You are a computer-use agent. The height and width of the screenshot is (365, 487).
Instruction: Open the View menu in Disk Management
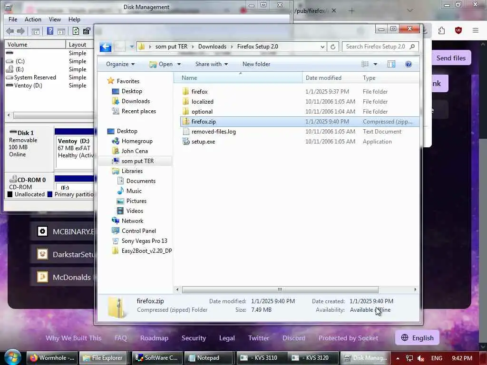click(55, 19)
